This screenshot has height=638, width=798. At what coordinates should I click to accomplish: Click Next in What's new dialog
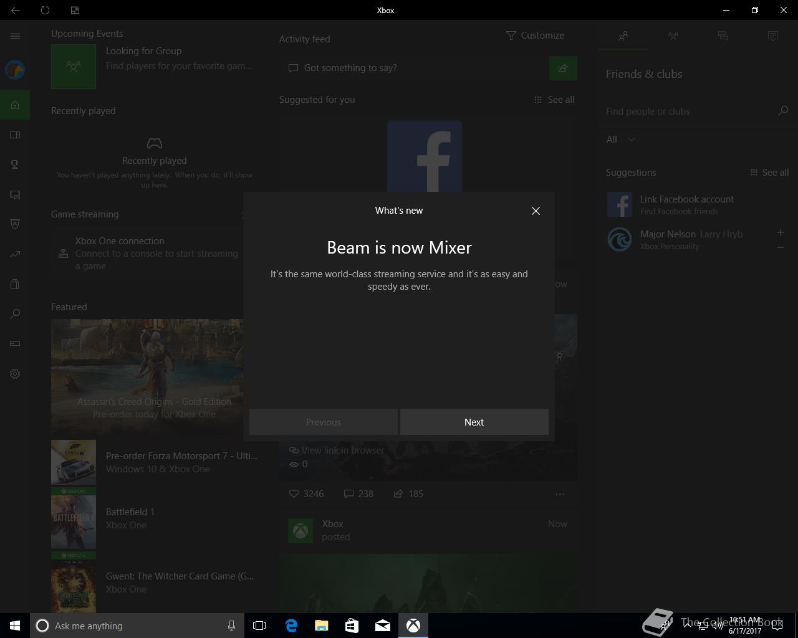(474, 422)
